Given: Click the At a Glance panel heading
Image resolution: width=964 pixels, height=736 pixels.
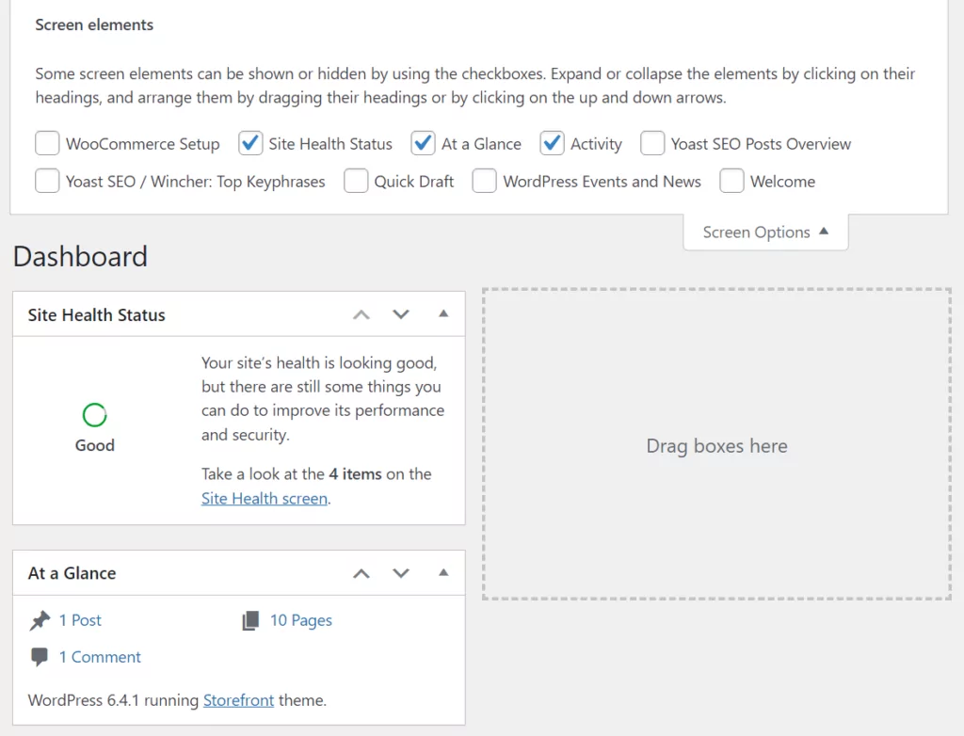Looking at the screenshot, I should [x=72, y=573].
